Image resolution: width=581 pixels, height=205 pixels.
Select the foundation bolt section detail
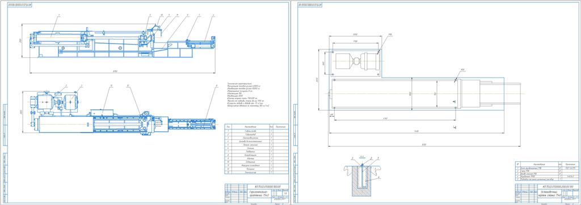click(364, 177)
